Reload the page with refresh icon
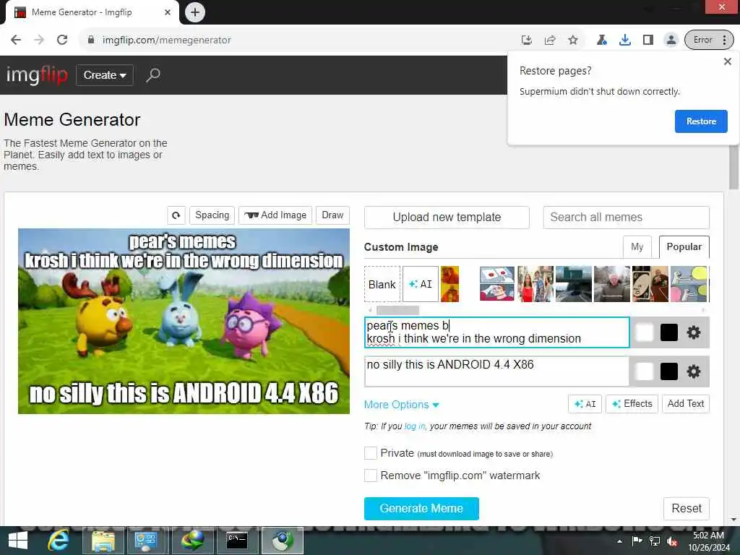 click(x=62, y=40)
